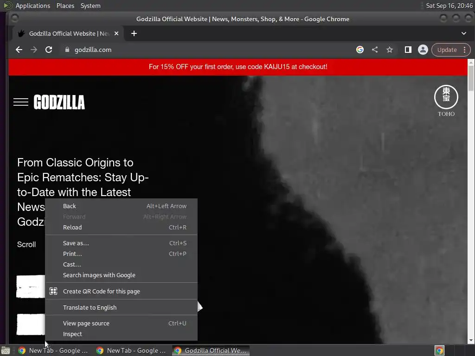This screenshot has height=356, width=475.
Task: Click the GODZILLA logo
Action: [59, 102]
